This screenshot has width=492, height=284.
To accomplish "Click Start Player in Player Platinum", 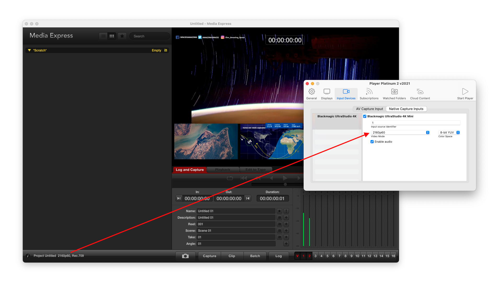I will pos(465,94).
